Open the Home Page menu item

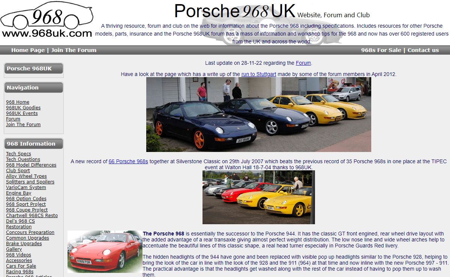[28, 50]
